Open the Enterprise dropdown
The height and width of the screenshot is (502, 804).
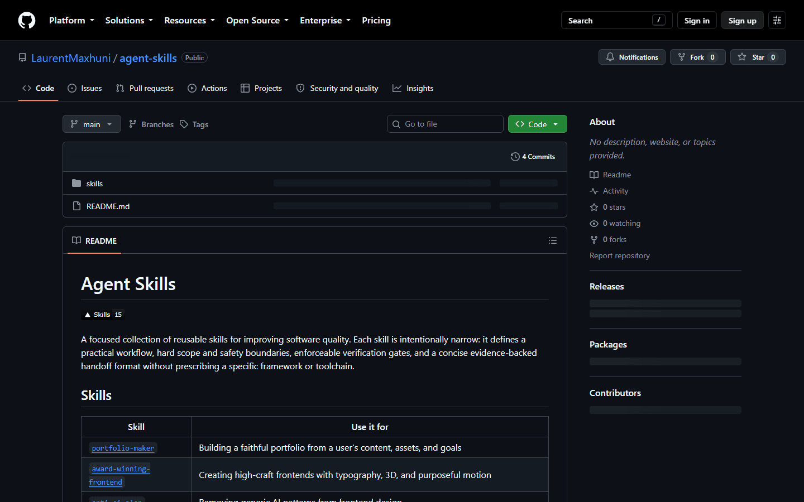click(325, 20)
